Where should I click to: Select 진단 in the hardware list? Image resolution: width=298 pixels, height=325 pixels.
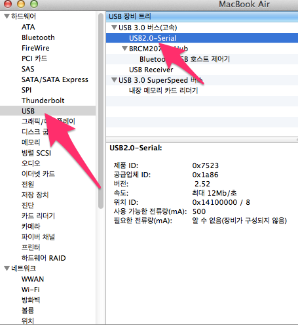tap(28, 206)
